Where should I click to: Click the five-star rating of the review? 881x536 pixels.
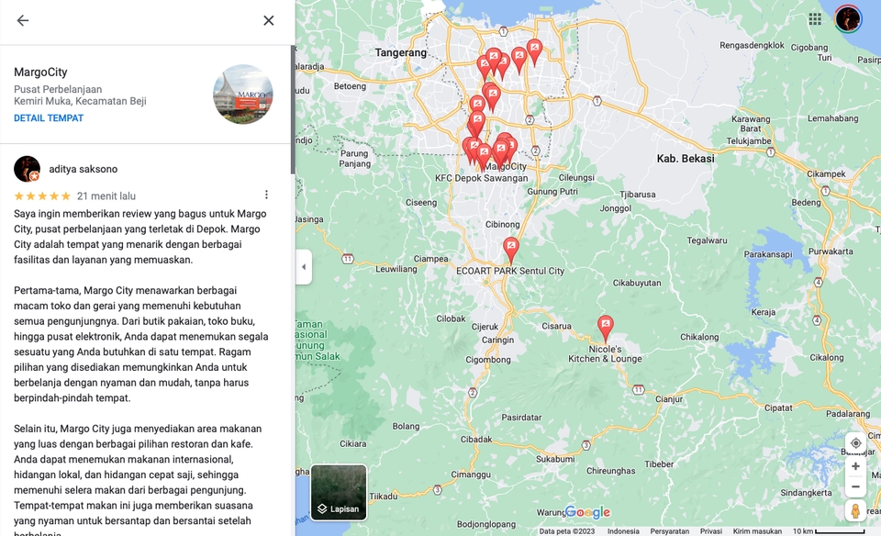click(x=43, y=196)
